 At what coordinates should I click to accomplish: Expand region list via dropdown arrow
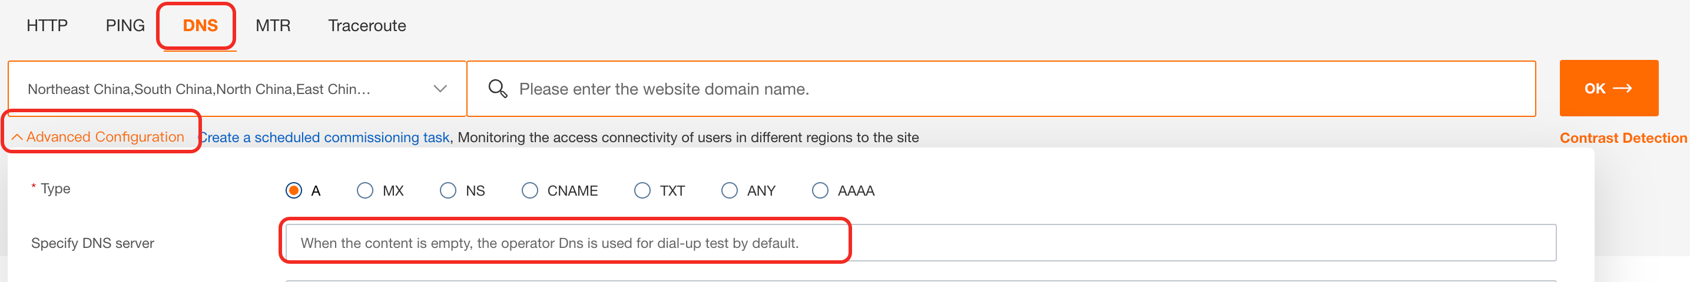click(440, 89)
